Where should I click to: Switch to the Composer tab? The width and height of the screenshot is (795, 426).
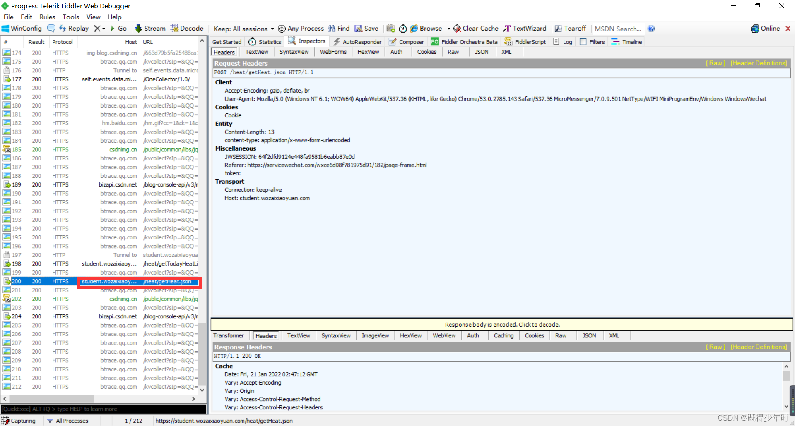(x=407, y=42)
